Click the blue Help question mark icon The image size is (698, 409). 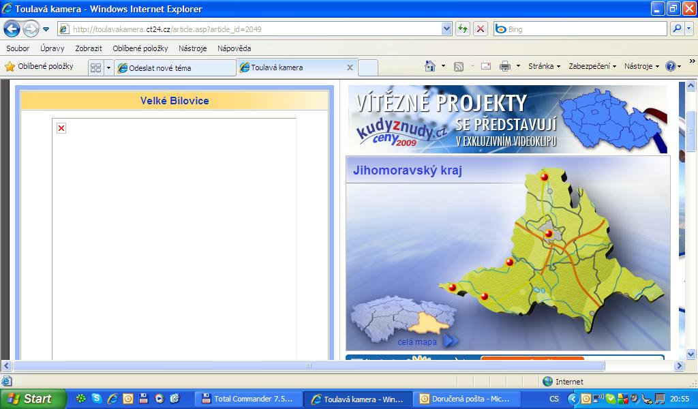[x=671, y=66]
